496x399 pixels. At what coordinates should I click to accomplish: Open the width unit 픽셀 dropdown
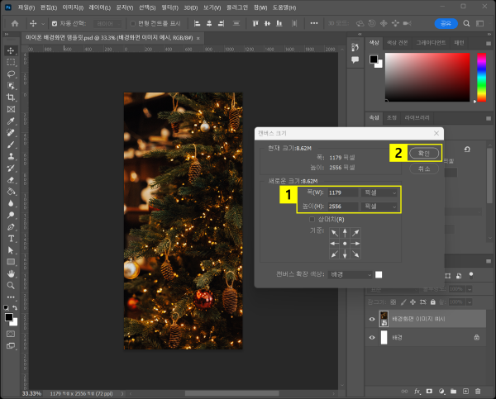click(x=378, y=192)
